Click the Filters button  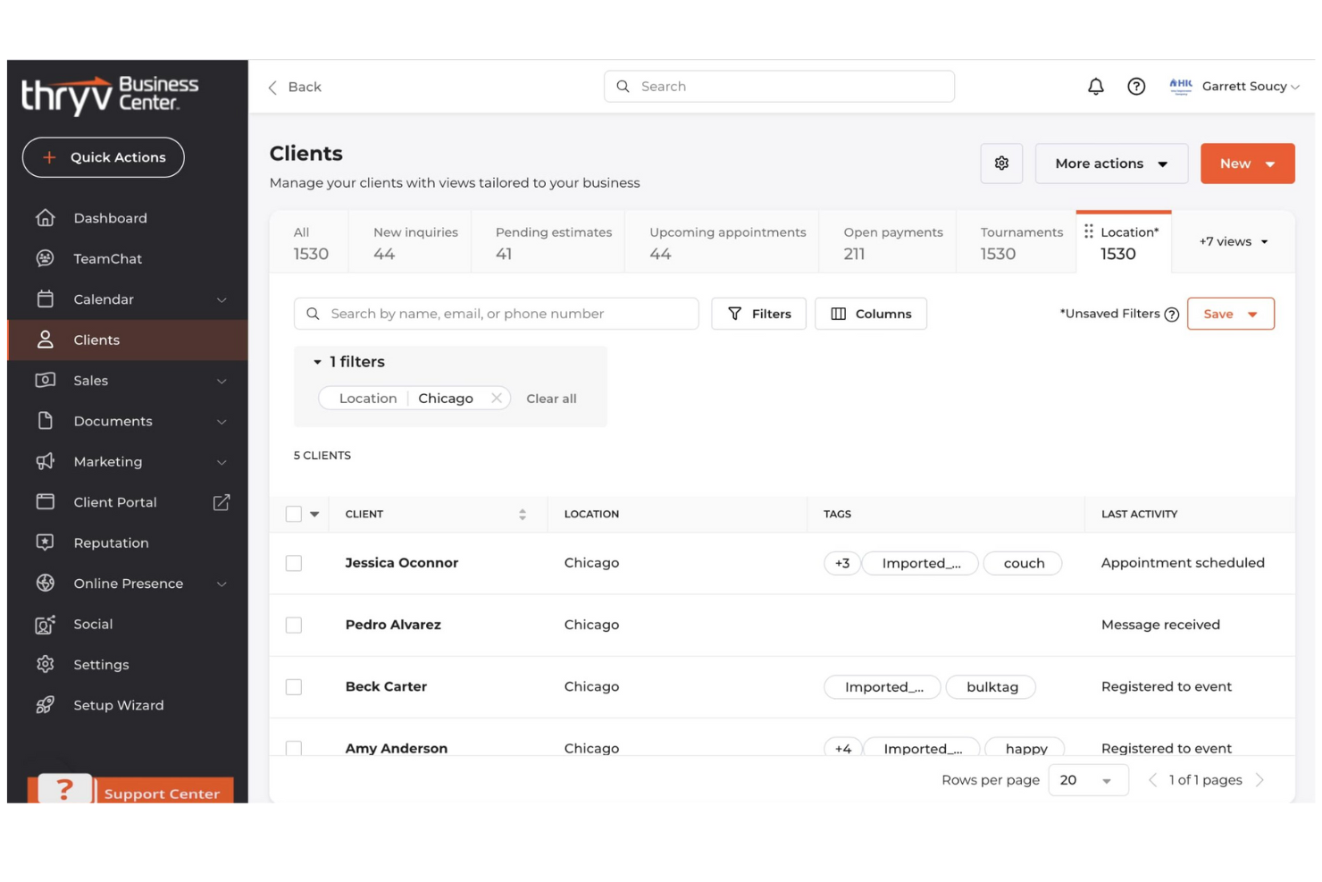[x=758, y=314]
